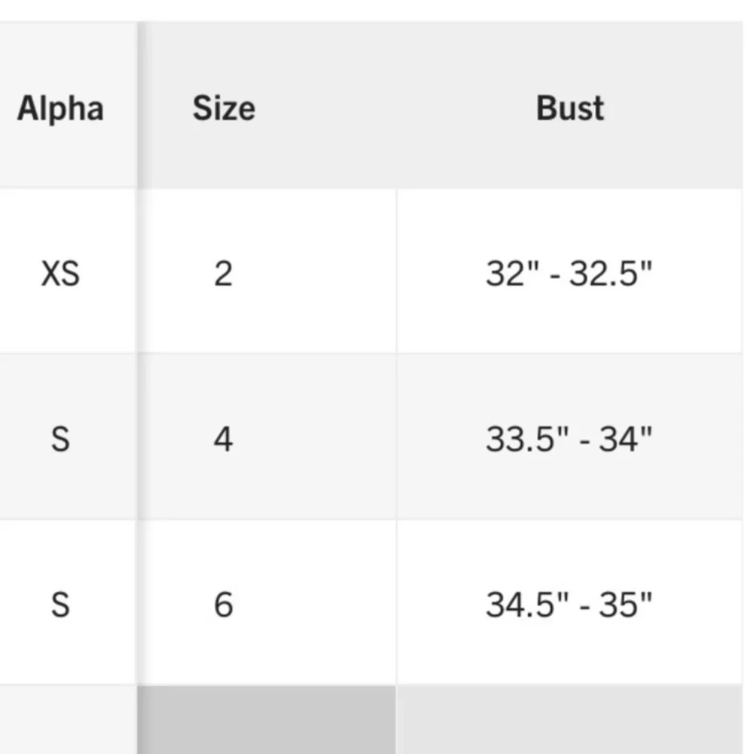Click the size 4 cell
Viewport: 754px width, 754px height.
[x=223, y=438]
